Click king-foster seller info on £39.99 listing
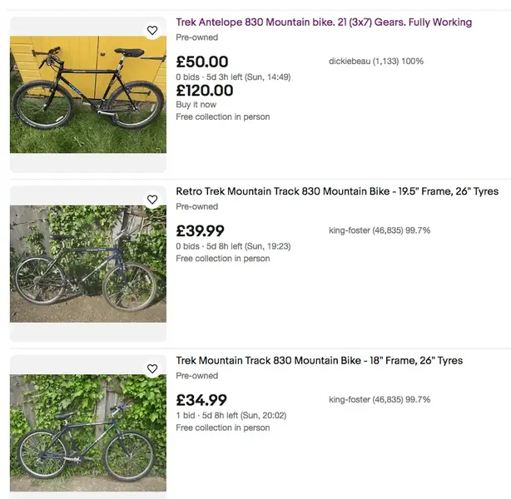The height and width of the screenshot is (499, 511). 380,230
